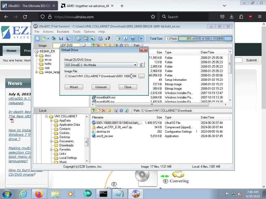This screenshot has width=266, height=199.
Task: Collapse the VM1.COLLABNET tree node
Action: coord(46,116)
